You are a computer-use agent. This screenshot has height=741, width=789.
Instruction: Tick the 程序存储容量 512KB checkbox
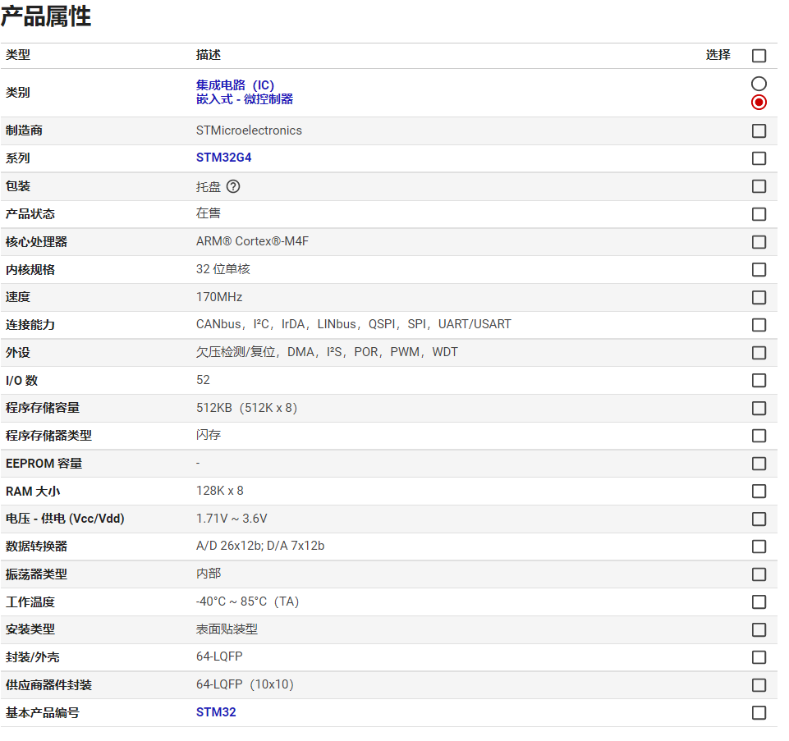759,408
